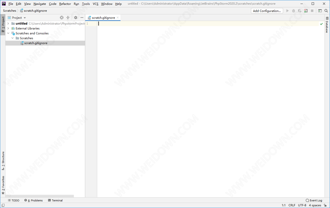Expand External Libraries node
The height and width of the screenshot is (208, 330).
tap(8, 28)
